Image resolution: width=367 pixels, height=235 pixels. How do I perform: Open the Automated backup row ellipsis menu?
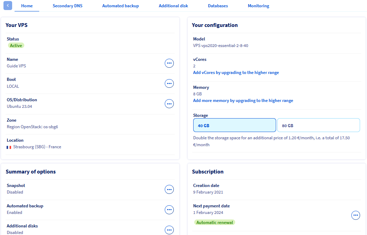[x=169, y=209]
